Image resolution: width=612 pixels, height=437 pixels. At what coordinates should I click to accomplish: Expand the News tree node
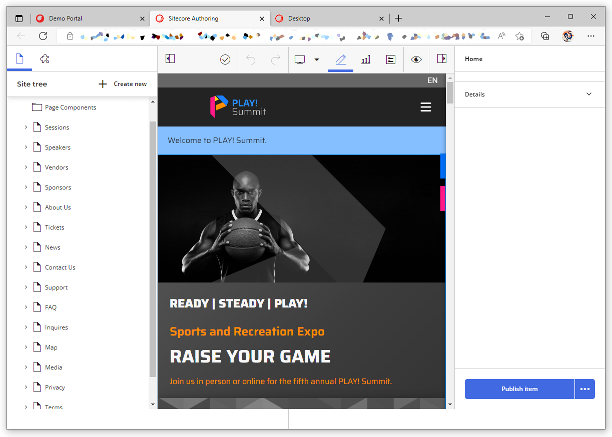(26, 247)
